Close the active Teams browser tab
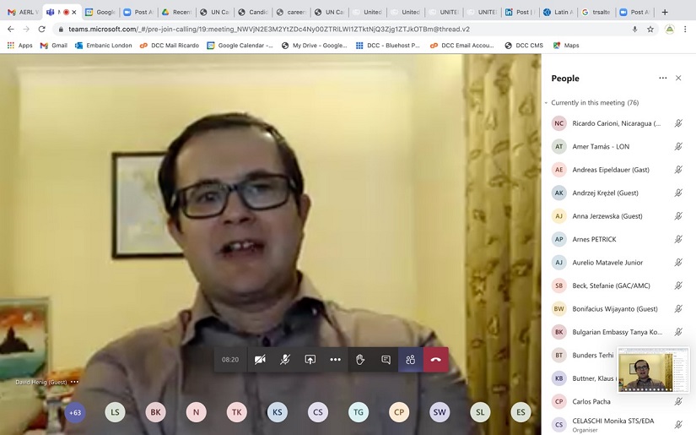696x435 pixels. coord(74,12)
